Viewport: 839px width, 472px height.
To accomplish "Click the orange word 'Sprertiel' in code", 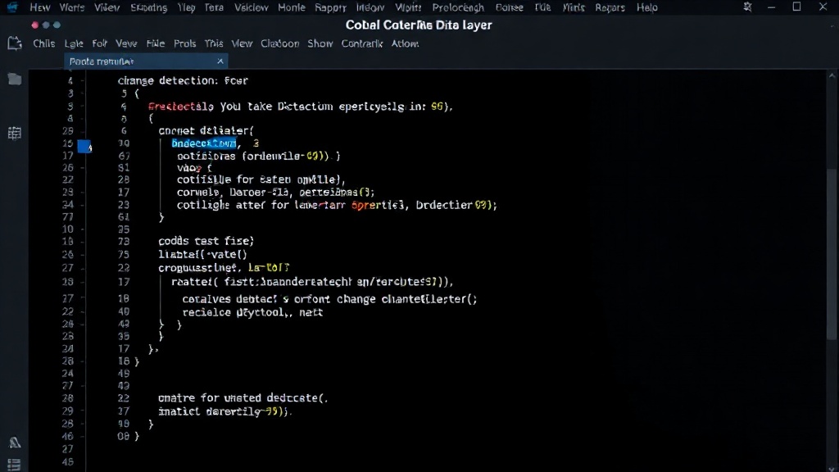I will point(378,205).
